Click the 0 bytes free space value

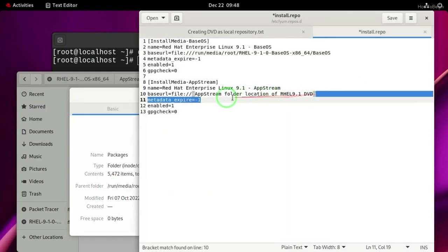coord(115,218)
